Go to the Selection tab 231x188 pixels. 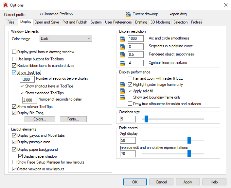coord(181,22)
